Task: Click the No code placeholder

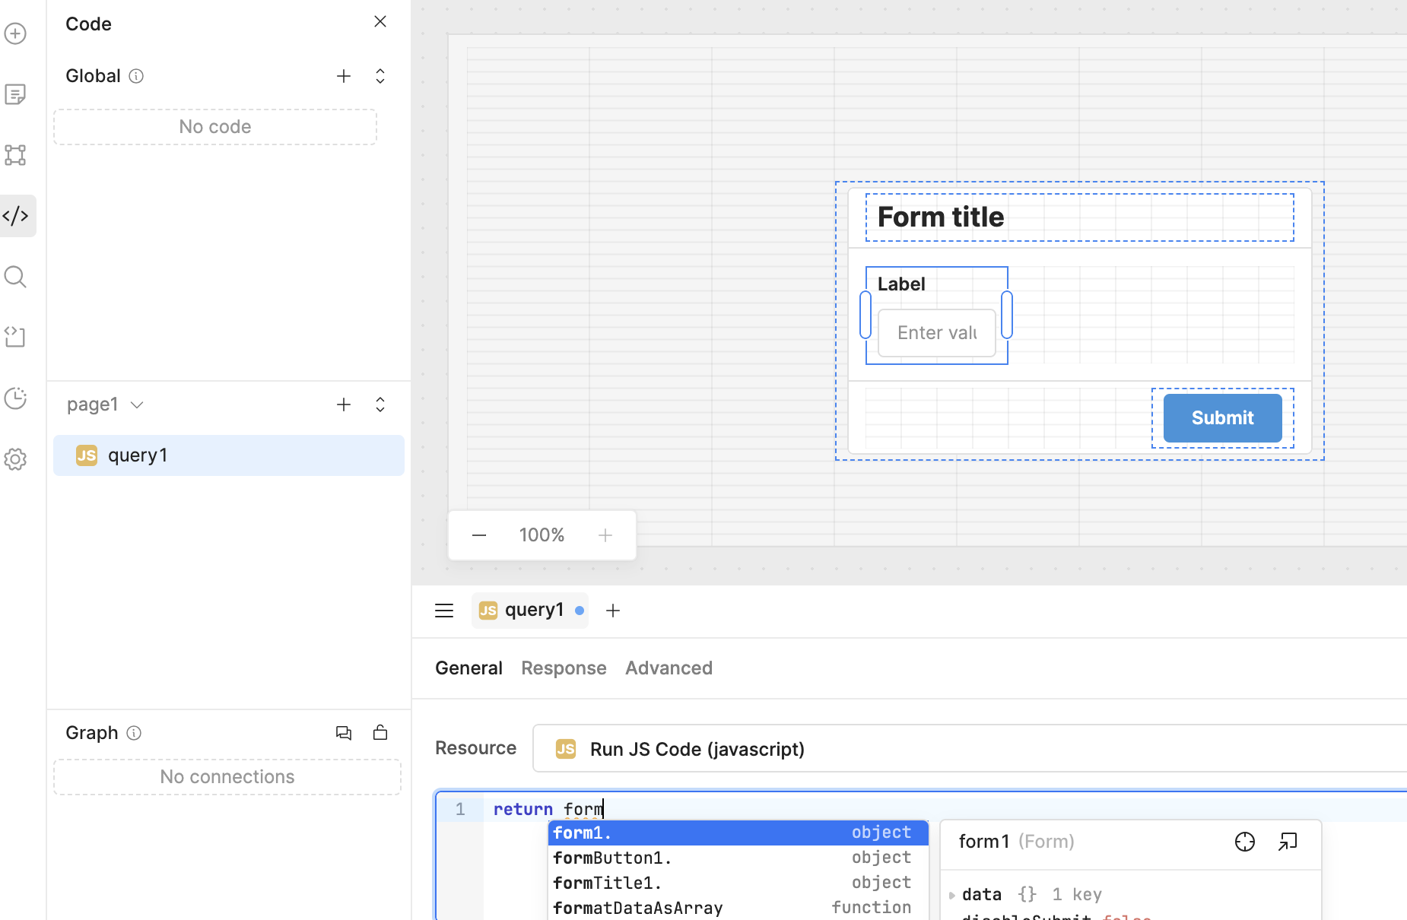Action: pyautogui.click(x=215, y=127)
